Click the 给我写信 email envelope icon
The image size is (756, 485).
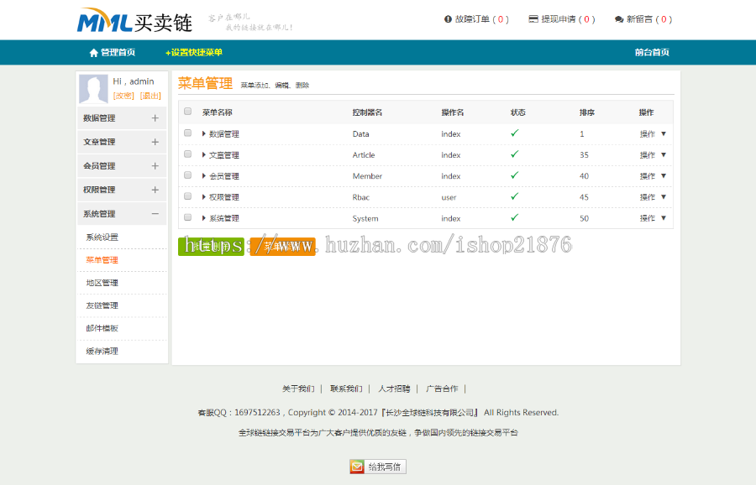pyautogui.click(x=355, y=467)
